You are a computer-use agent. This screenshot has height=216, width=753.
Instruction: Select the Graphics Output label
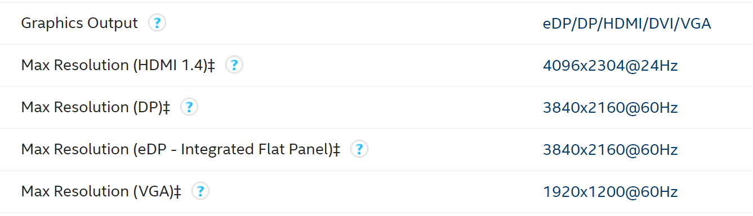point(79,23)
